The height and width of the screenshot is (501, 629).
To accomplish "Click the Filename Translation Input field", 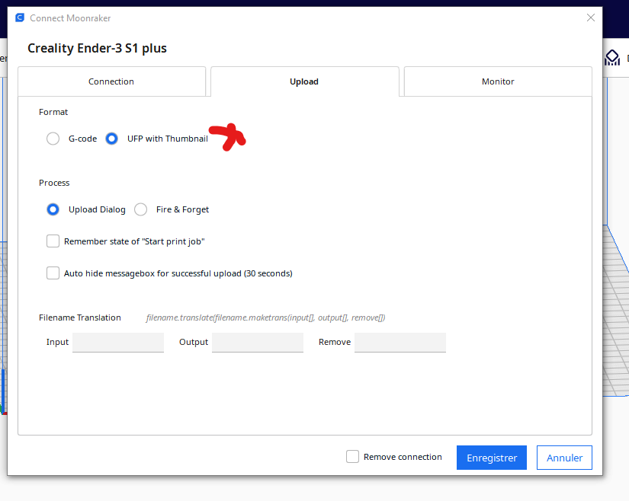I will (118, 343).
